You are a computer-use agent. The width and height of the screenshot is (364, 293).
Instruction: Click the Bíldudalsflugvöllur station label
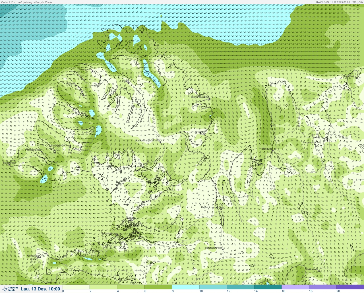59,145
